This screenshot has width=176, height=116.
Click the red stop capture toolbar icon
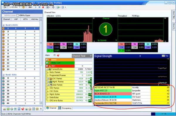pos(43,7)
